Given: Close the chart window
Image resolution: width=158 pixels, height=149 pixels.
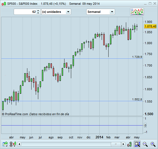Looking at the screenshot, I should (x=155, y=4).
